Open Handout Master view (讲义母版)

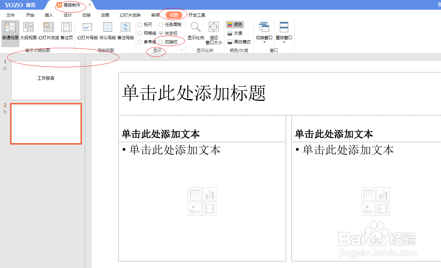click(108, 31)
